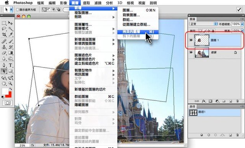Select the Healing Brush tool
The image size is (245, 148).
(4, 41)
